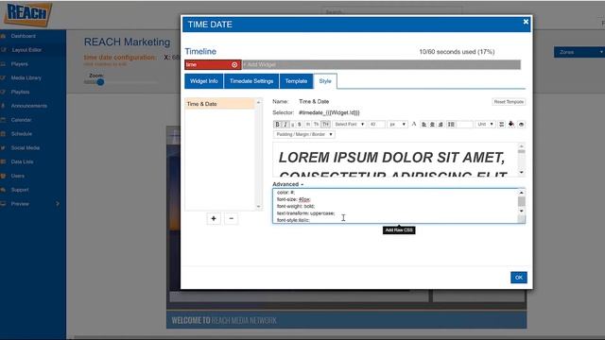Remove style with minus button
605x340 pixels.
(231, 218)
